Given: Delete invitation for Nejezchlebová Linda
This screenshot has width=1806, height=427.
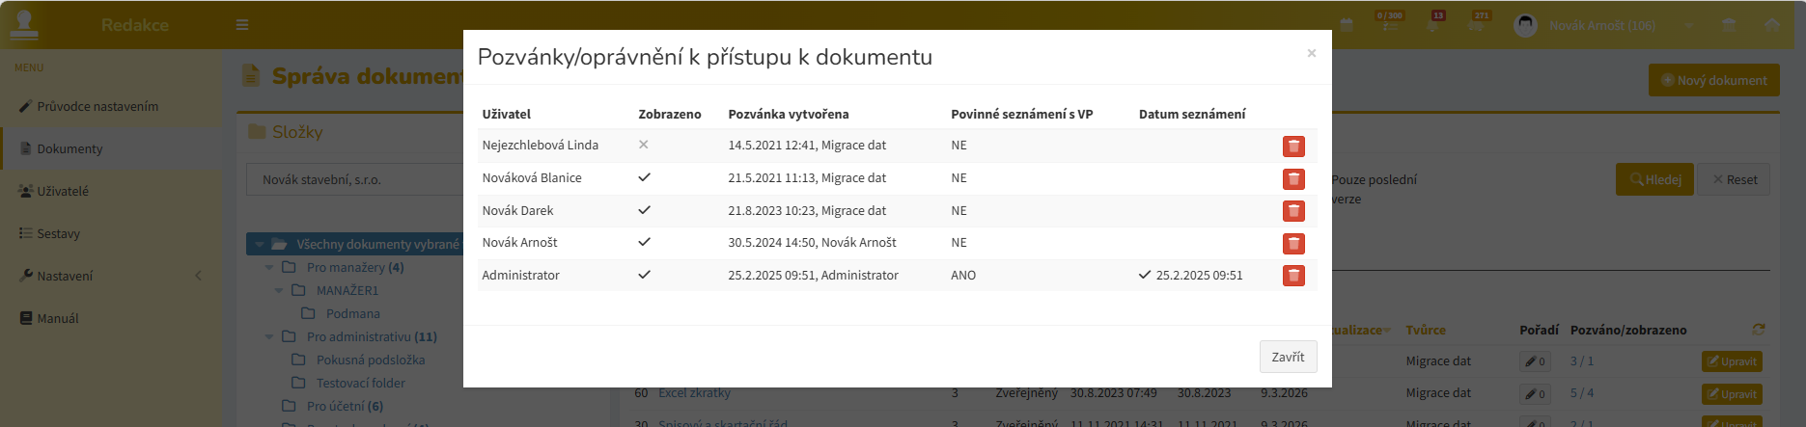Looking at the screenshot, I should 1293,147.
